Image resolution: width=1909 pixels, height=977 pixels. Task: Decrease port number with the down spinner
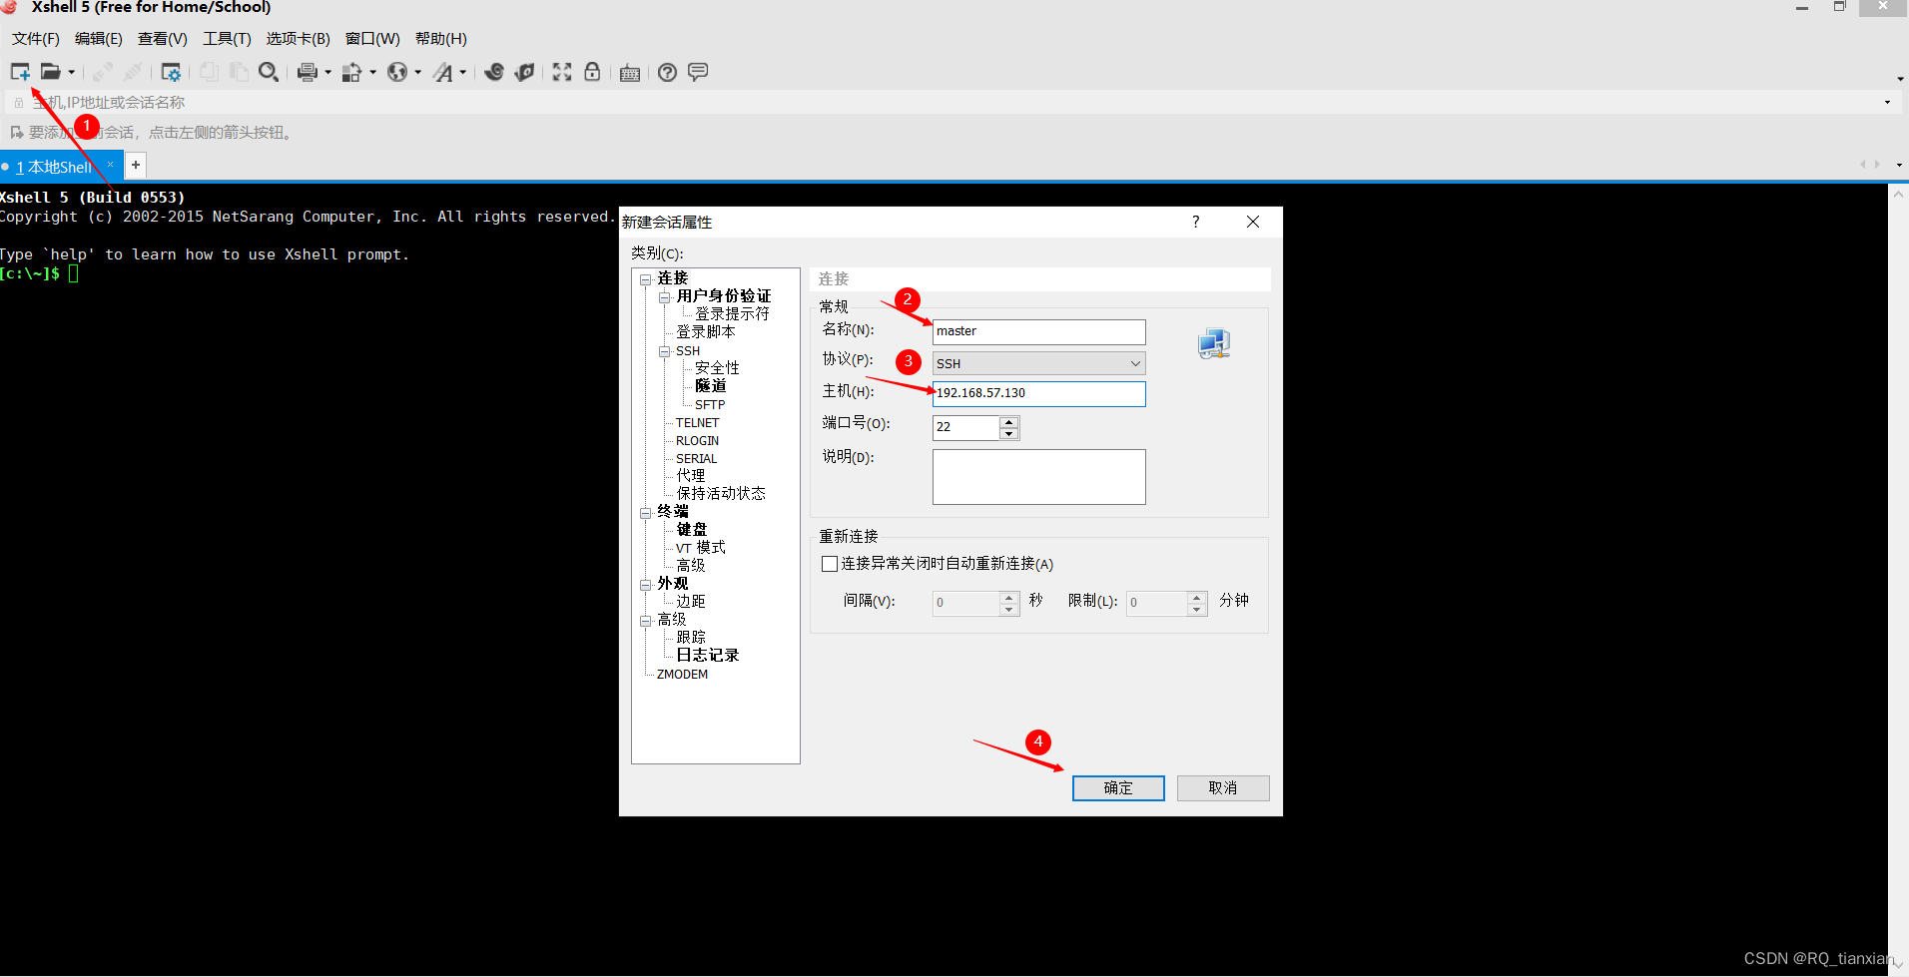(x=1008, y=433)
